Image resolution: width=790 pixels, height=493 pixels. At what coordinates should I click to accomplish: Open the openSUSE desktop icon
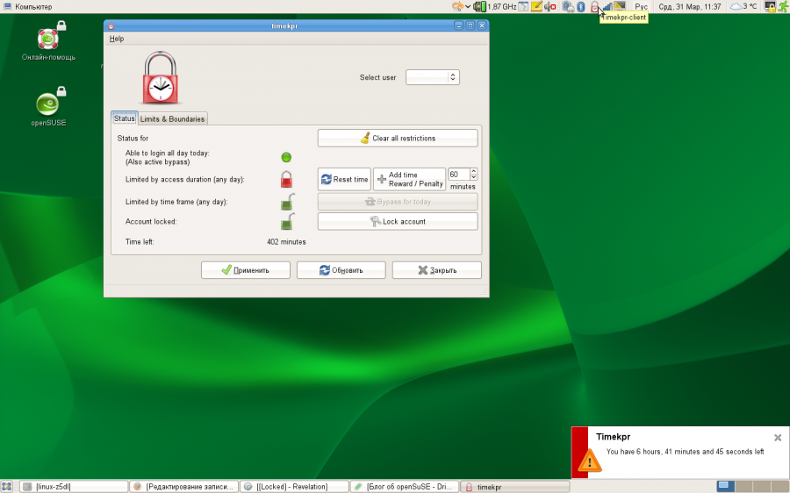[x=49, y=104]
